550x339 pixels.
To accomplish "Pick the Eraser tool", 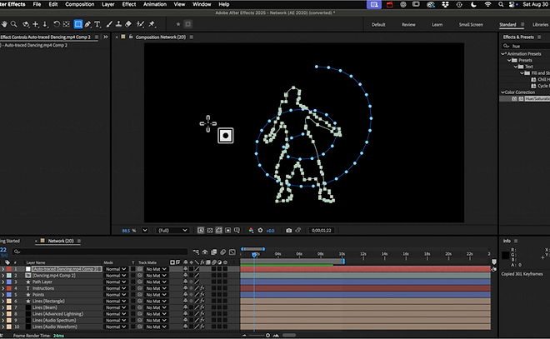I will 129,24.
